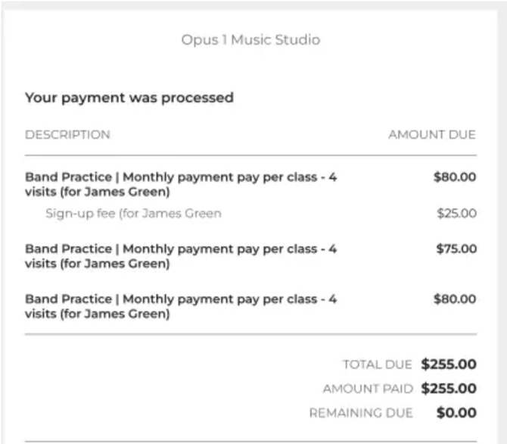Screen dimensions: 507x444
Task: Click the REMAINING DUE label
Action: (x=361, y=413)
